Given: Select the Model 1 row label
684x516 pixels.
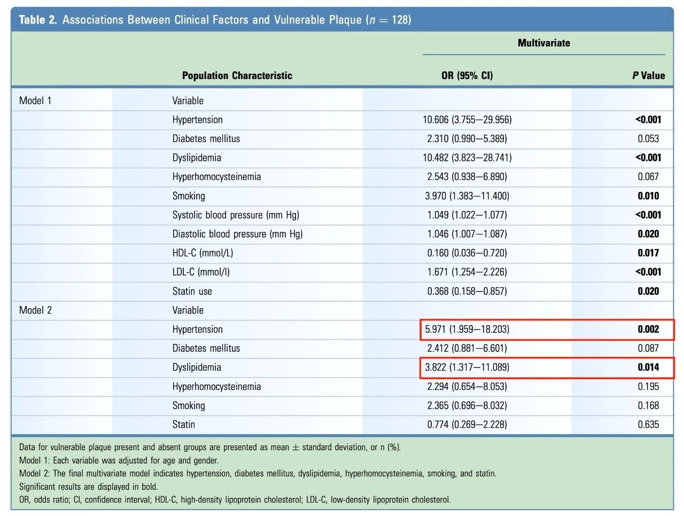Looking at the screenshot, I should pyautogui.click(x=35, y=100).
